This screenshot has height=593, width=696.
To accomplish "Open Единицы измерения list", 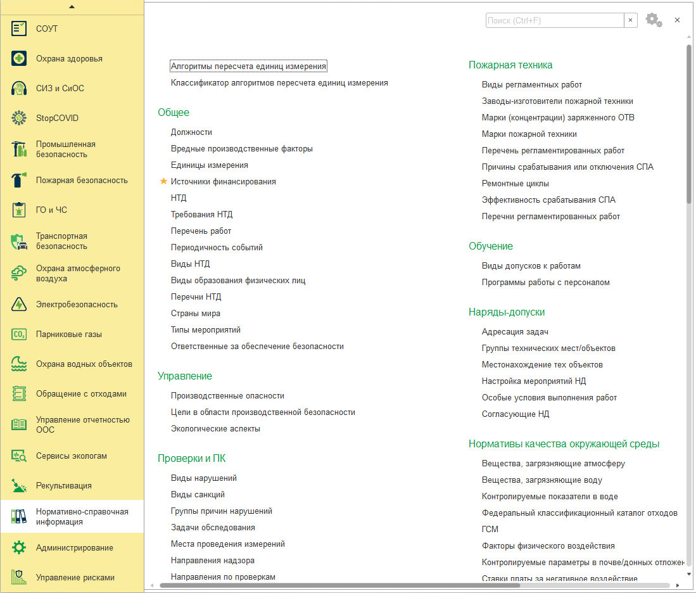I will coord(210,165).
